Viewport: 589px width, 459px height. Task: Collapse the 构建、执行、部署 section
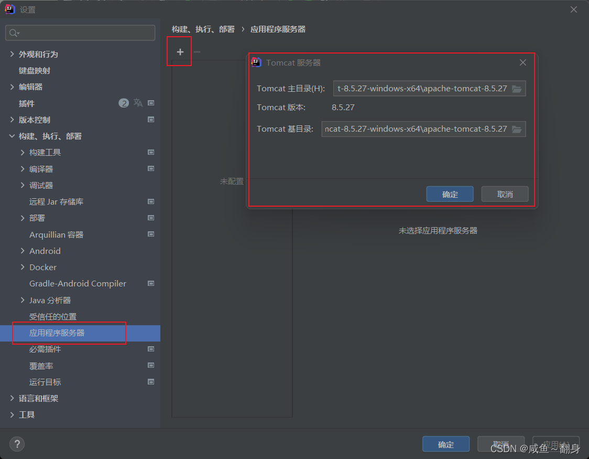12,136
